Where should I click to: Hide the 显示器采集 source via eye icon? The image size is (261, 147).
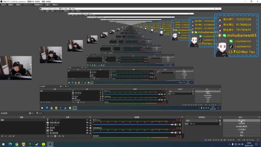(x=87, y=133)
